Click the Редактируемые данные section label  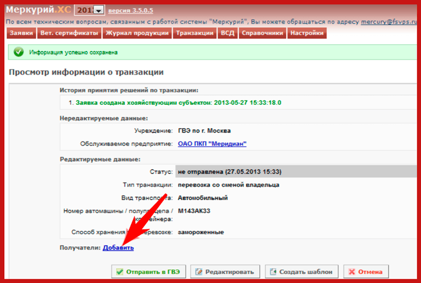(x=100, y=159)
